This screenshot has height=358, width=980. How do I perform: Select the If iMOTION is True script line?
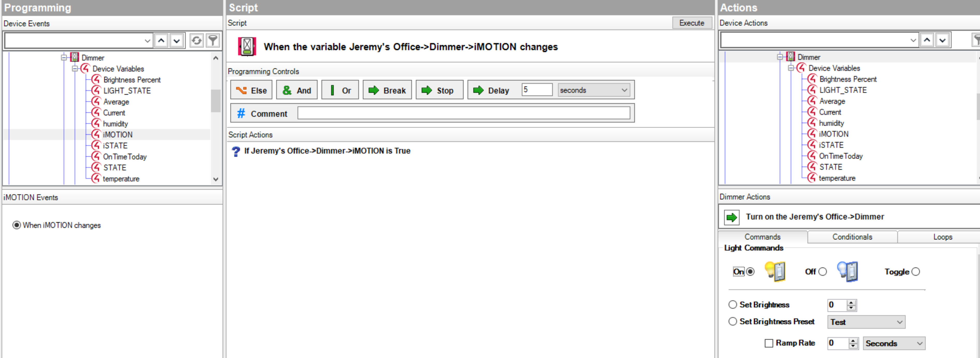point(327,151)
